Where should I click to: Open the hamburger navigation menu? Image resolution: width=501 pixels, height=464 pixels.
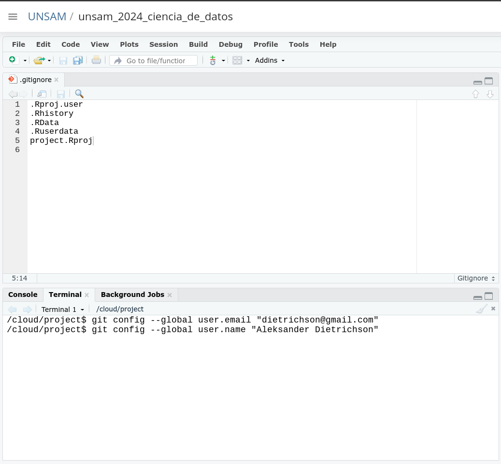[13, 17]
